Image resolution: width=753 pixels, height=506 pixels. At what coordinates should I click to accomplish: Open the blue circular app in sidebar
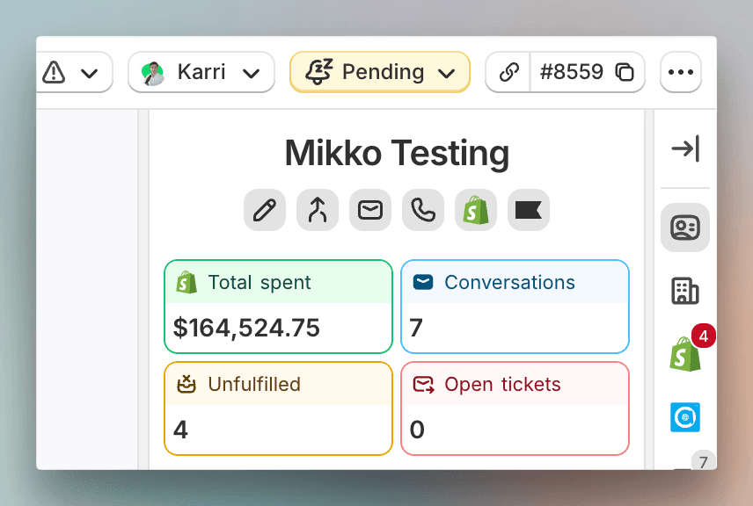click(x=684, y=417)
